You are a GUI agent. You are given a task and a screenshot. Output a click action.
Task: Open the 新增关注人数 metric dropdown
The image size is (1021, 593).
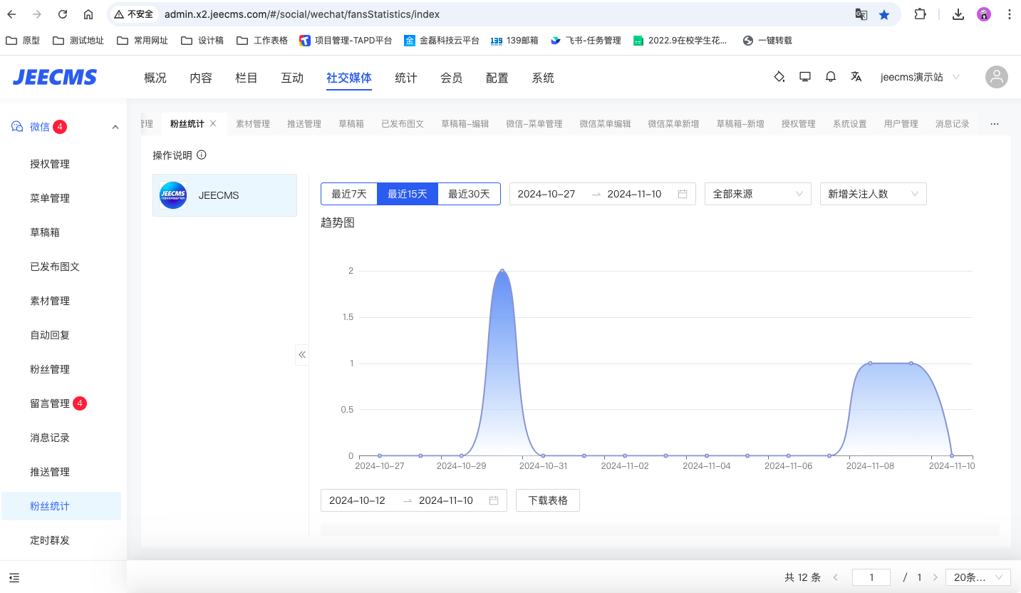873,194
